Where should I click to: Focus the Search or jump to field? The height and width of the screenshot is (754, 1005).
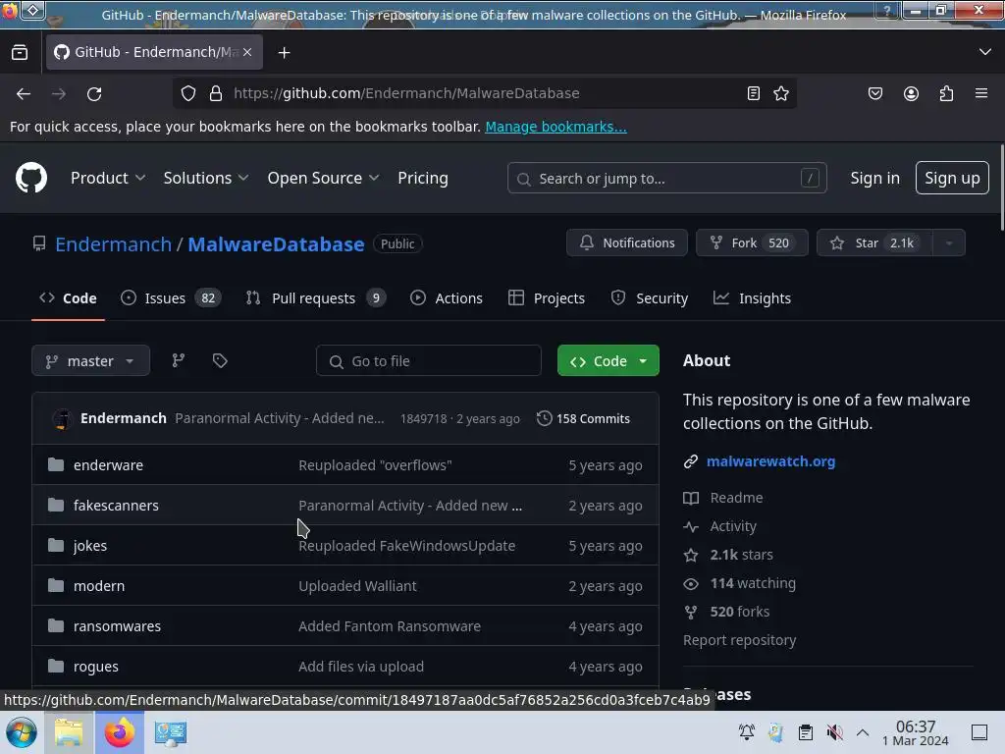pyautogui.click(x=666, y=179)
